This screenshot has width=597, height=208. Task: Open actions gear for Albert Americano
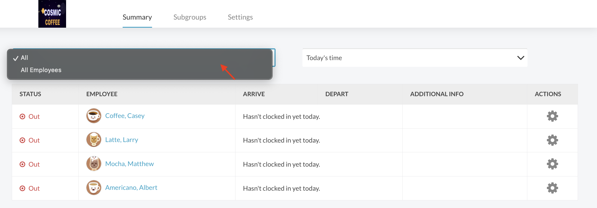point(552,188)
